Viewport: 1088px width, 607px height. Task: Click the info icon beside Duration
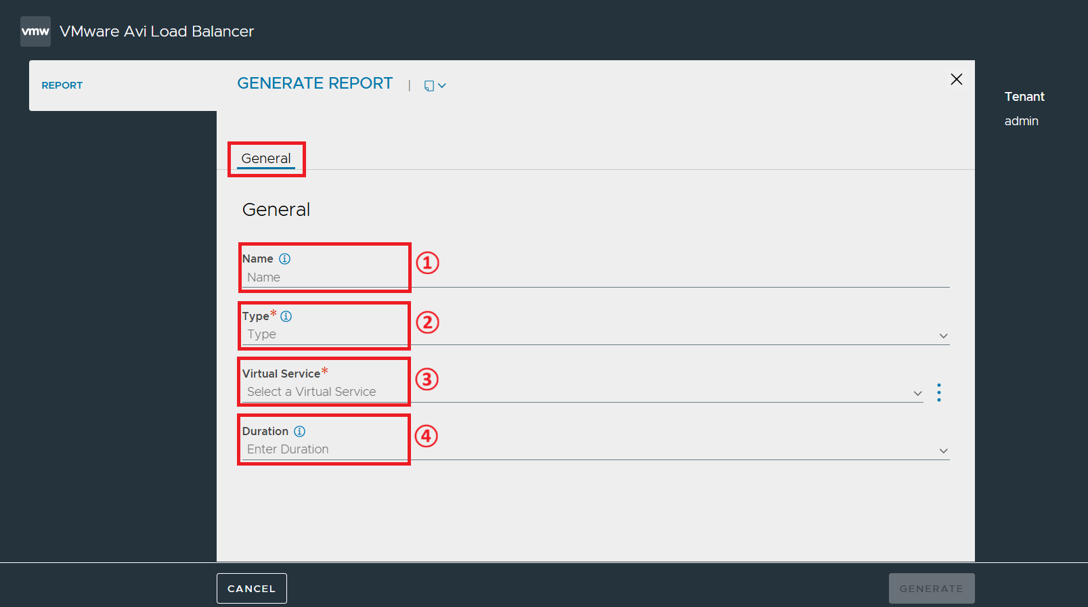[300, 431]
